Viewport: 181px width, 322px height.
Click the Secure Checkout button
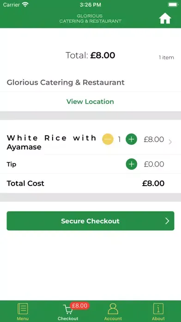pos(90,221)
